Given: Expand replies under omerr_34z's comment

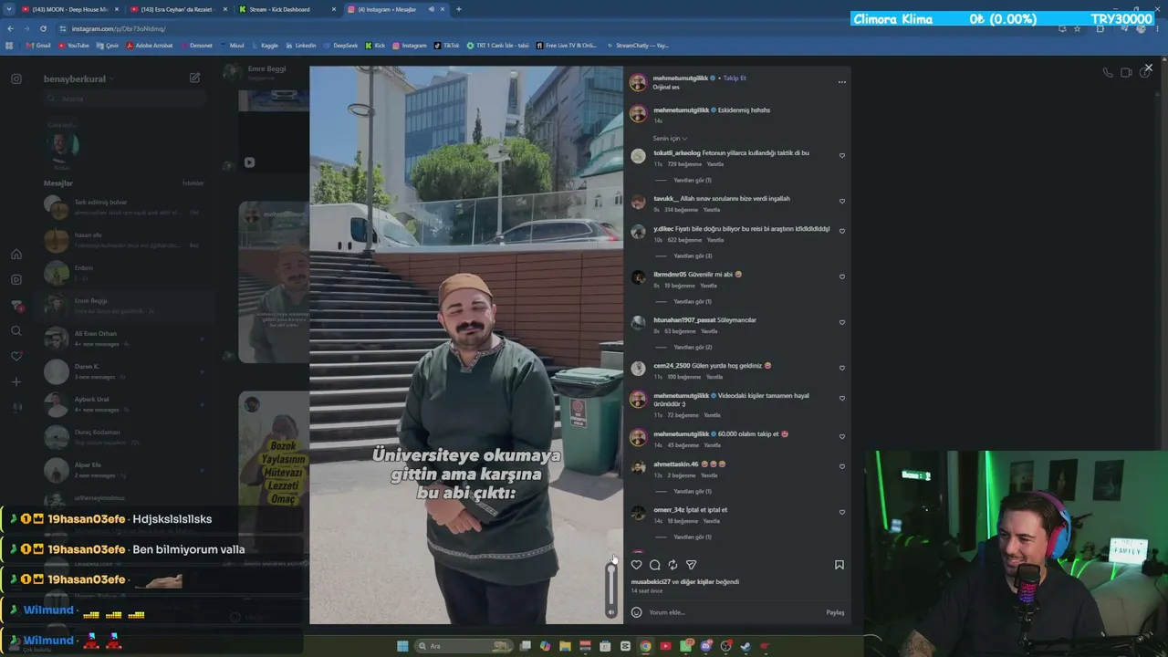Looking at the screenshot, I should pos(692,537).
